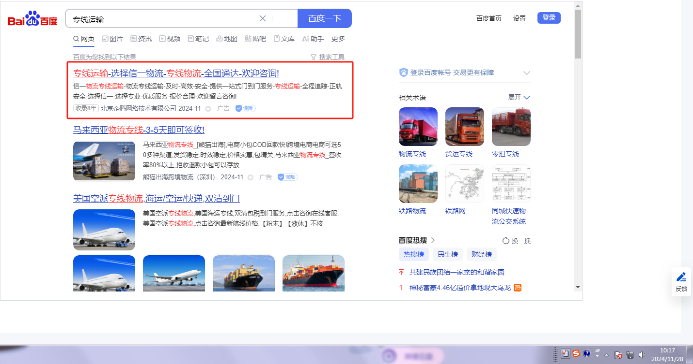Open the 百度热搜 heading arrow
The image size is (693, 364).
pos(433,240)
